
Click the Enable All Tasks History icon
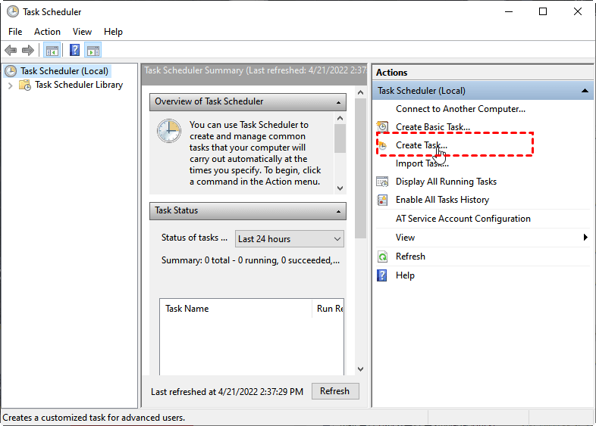(382, 200)
